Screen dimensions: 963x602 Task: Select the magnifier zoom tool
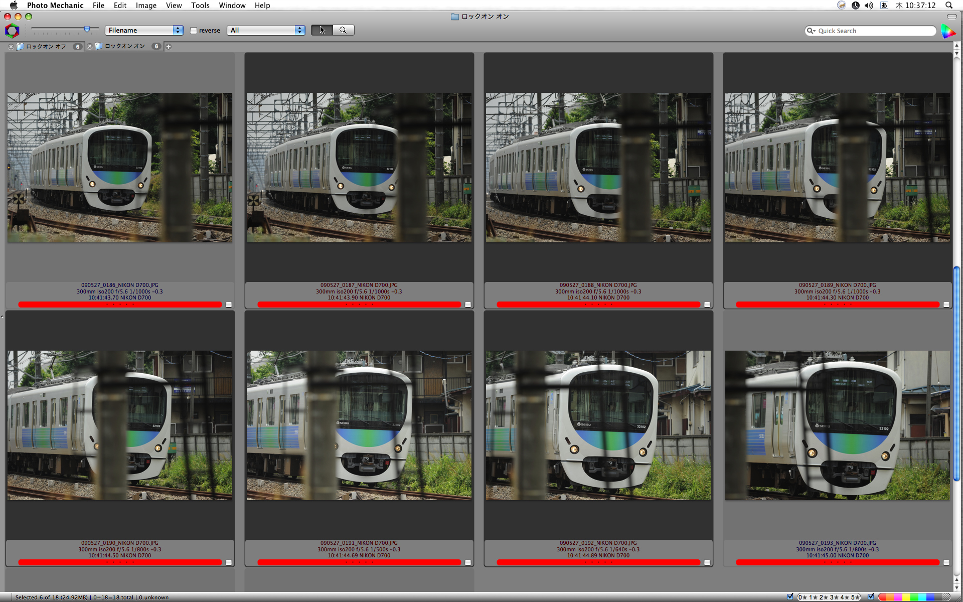coord(344,30)
